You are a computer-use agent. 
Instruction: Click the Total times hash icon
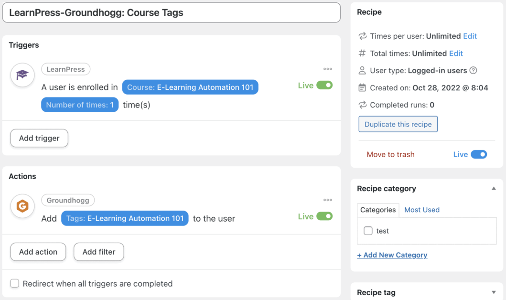coord(362,53)
